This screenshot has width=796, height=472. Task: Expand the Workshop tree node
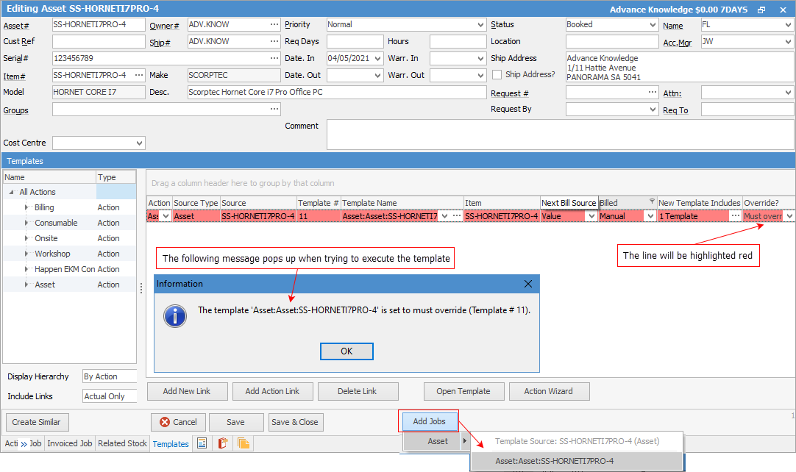click(26, 253)
